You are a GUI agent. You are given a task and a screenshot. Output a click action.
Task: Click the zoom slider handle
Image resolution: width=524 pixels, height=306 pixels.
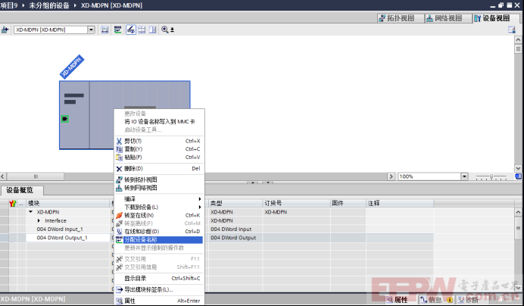click(x=491, y=176)
